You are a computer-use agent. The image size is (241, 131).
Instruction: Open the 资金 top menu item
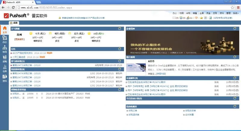208,13
